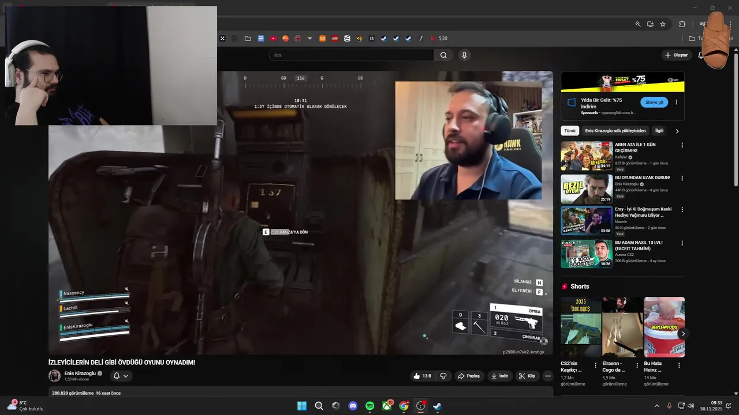739x415 pixels.
Task: Open 'AREN ATA İLE 1 GÜN GEÇİRMEK!' thumbnail
Action: coord(587,156)
